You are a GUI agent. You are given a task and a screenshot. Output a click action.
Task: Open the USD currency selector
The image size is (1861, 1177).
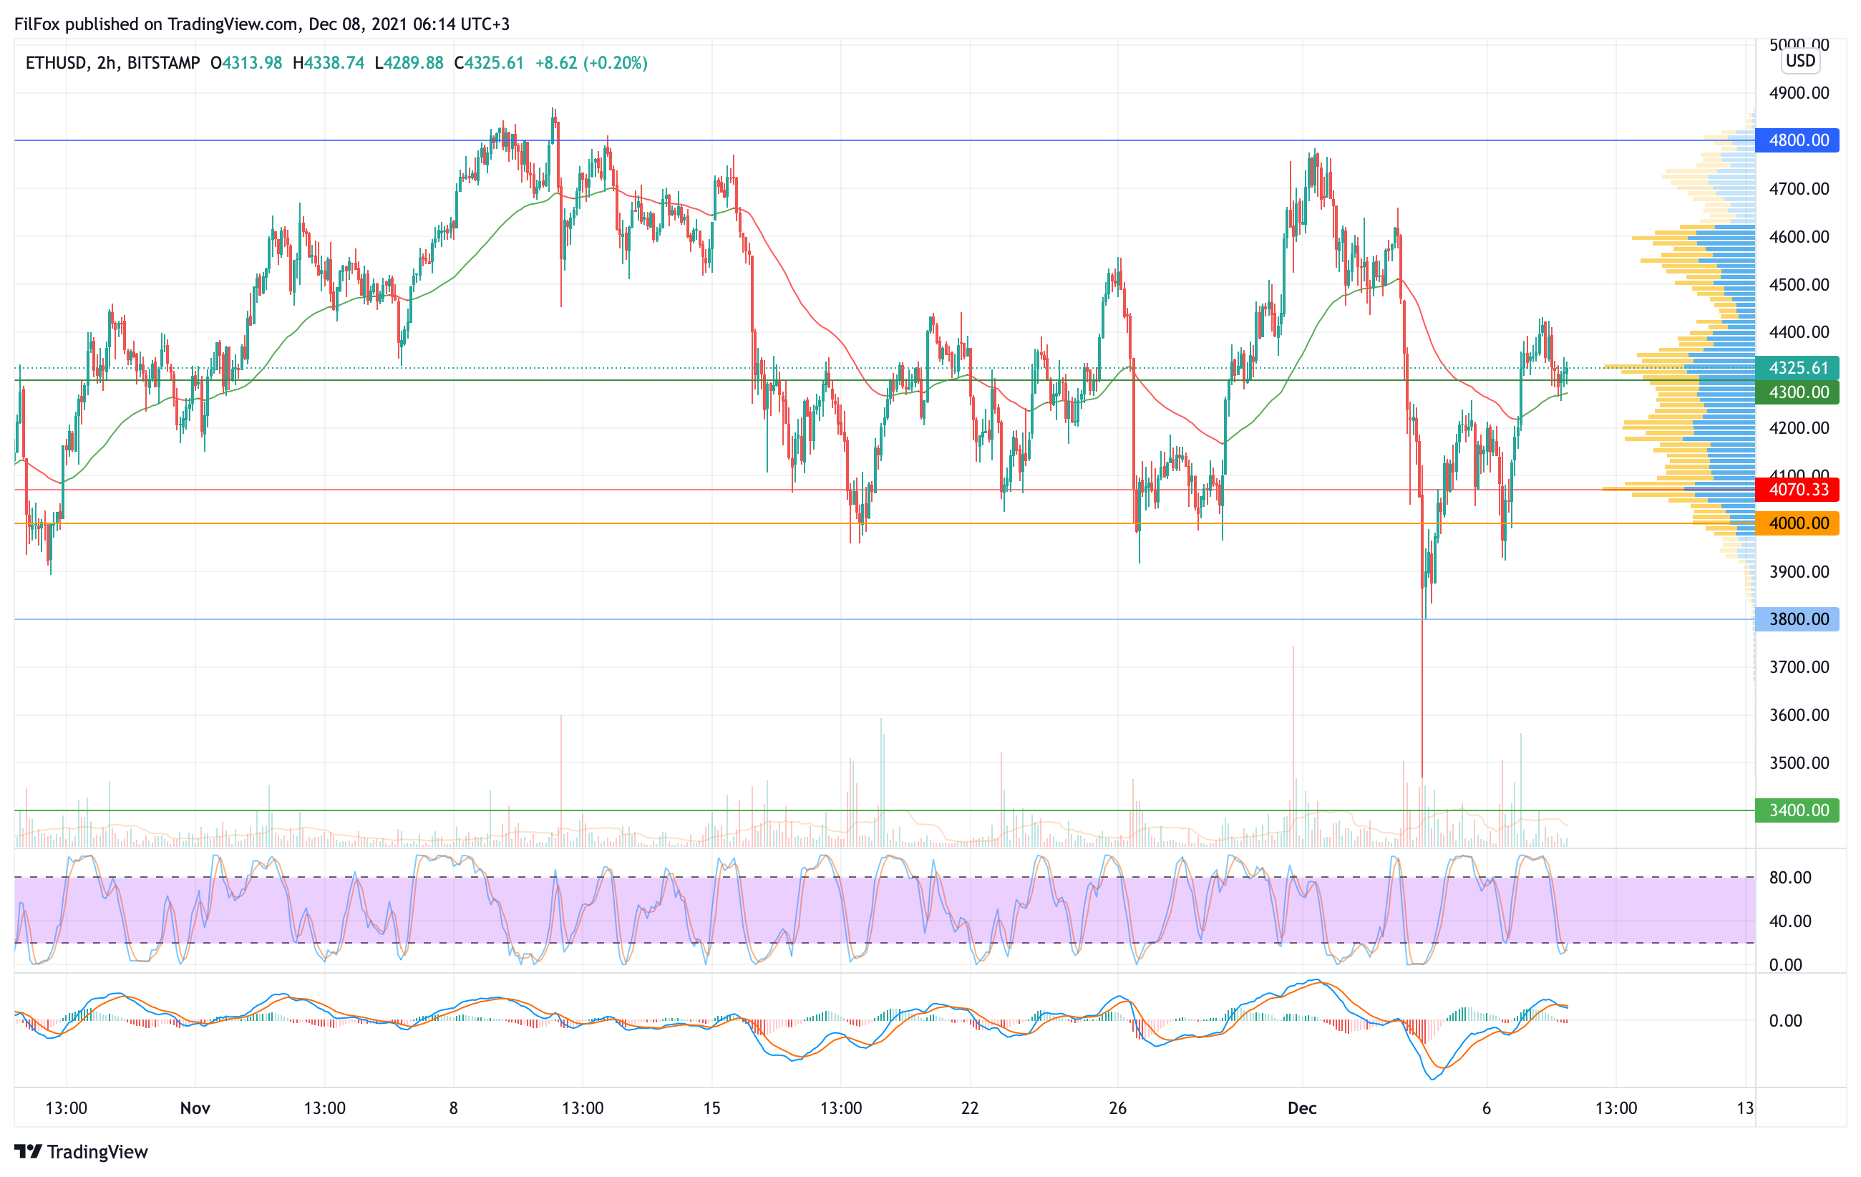pyautogui.click(x=1800, y=61)
